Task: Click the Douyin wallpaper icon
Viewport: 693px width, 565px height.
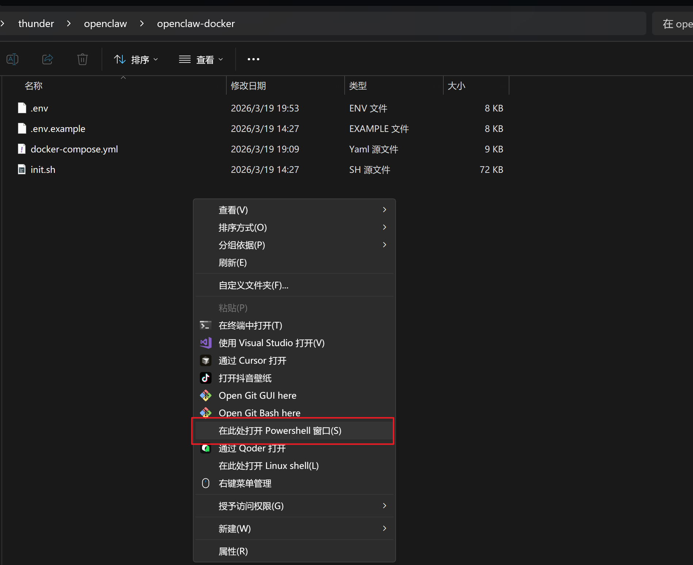Action: coord(206,378)
